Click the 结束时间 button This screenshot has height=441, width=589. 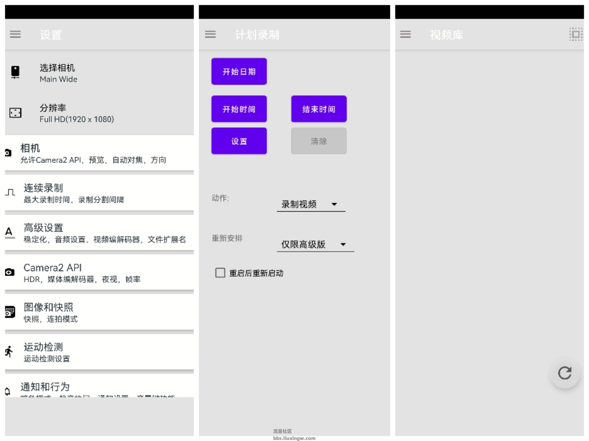tap(319, 109)
